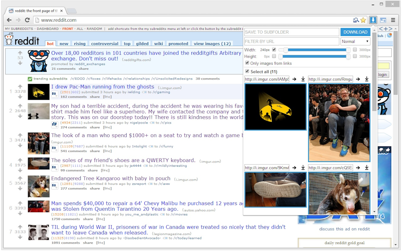Open the Chrome hamburger menu

coord(392,20)
